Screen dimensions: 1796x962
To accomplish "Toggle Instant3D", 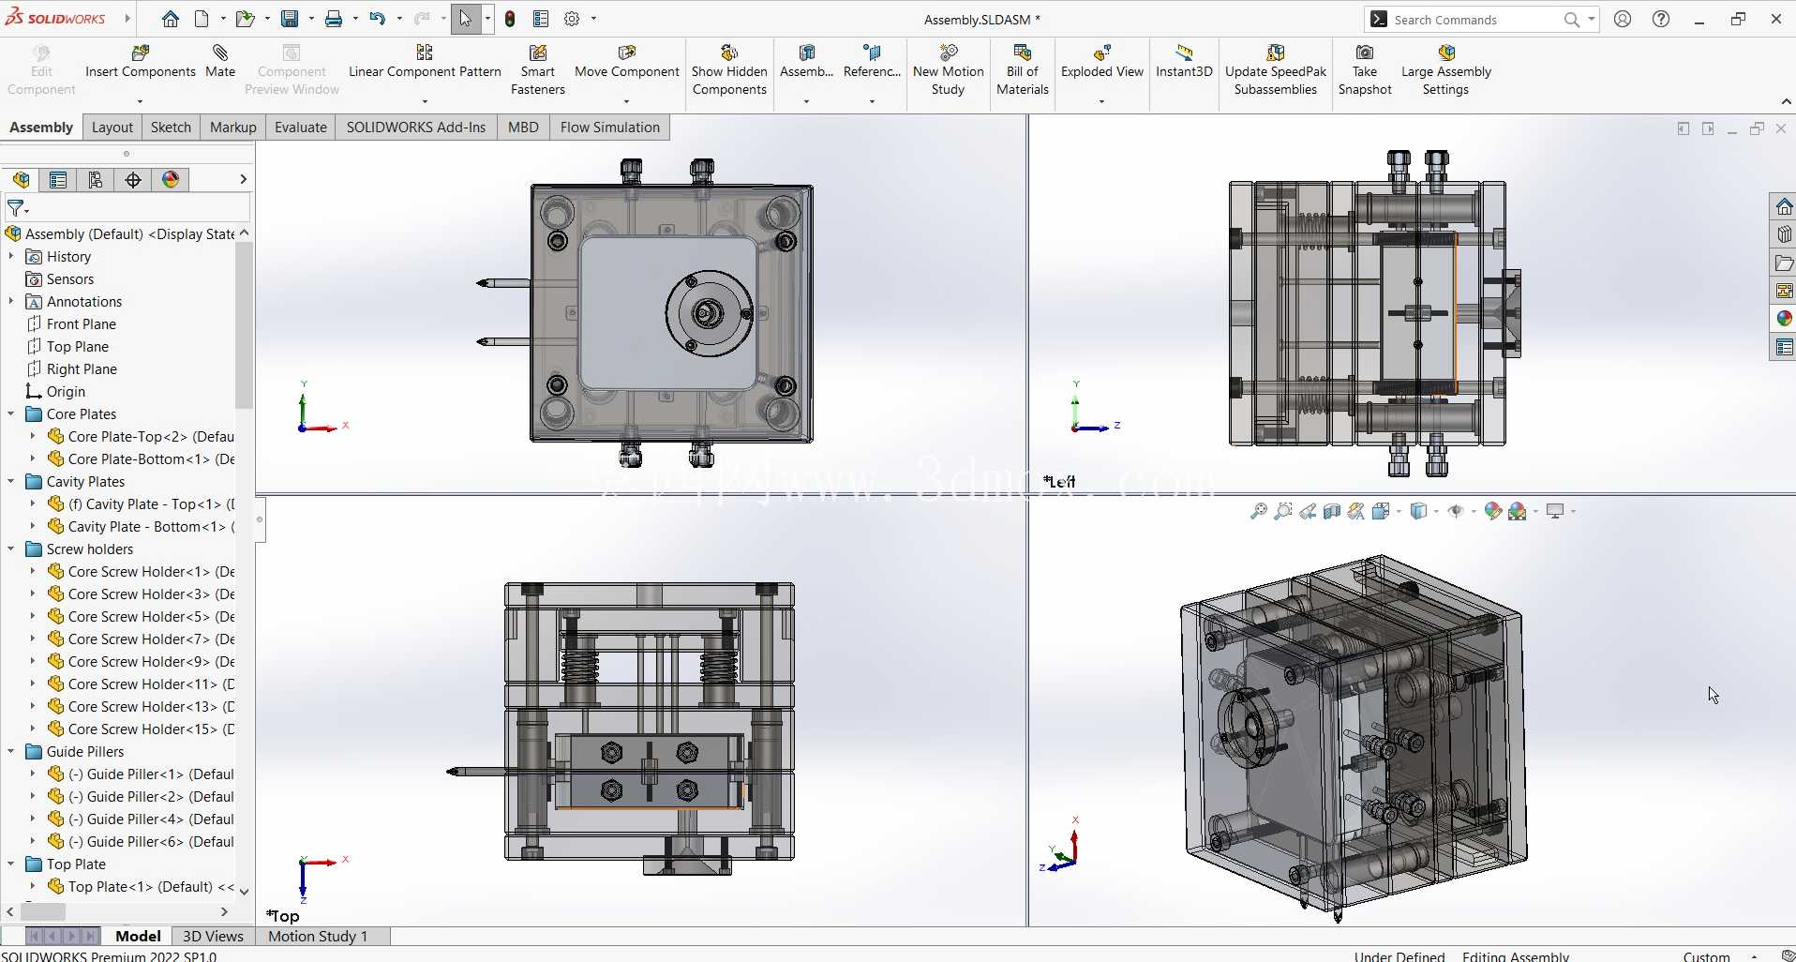I will point(1184,60).
